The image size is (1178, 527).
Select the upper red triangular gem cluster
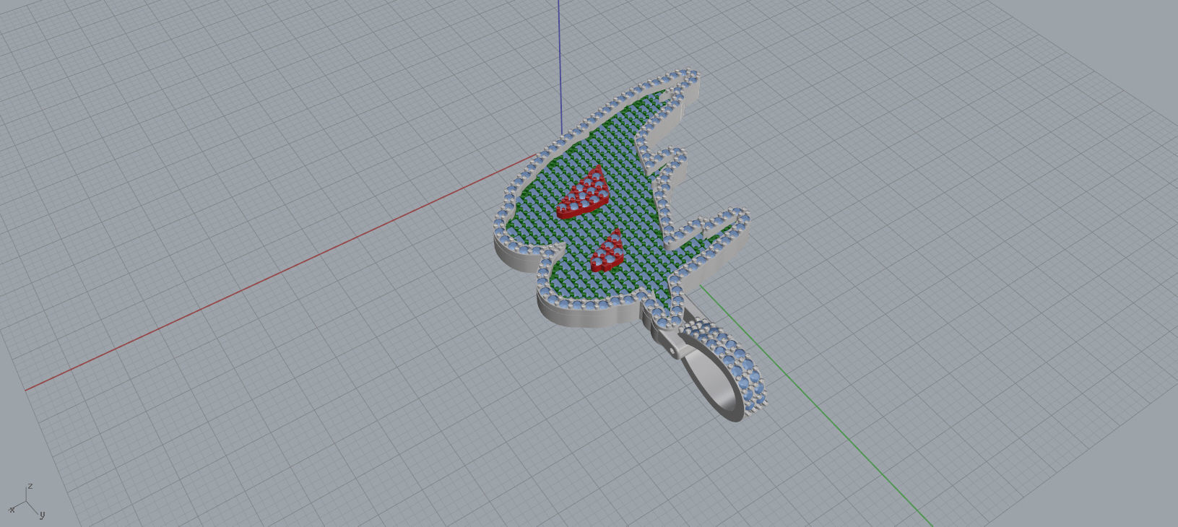coord(583,195)
